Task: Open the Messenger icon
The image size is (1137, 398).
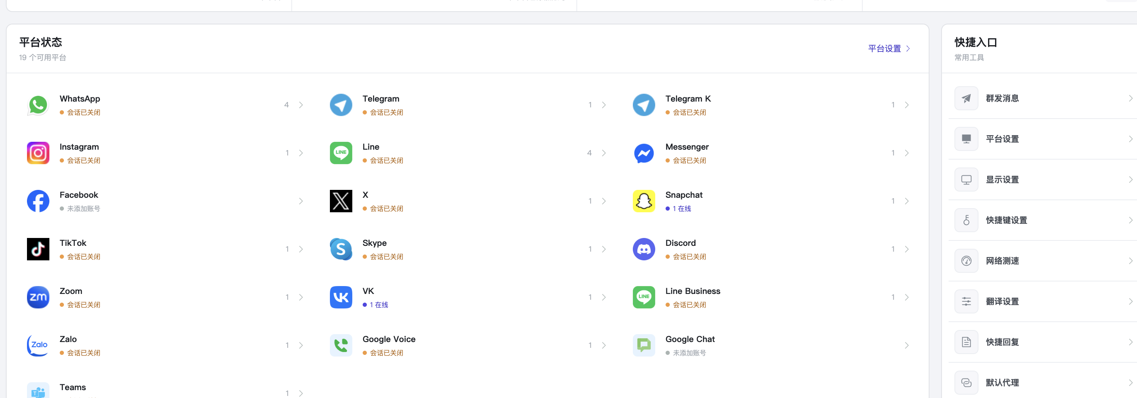Action: (644, 153)
